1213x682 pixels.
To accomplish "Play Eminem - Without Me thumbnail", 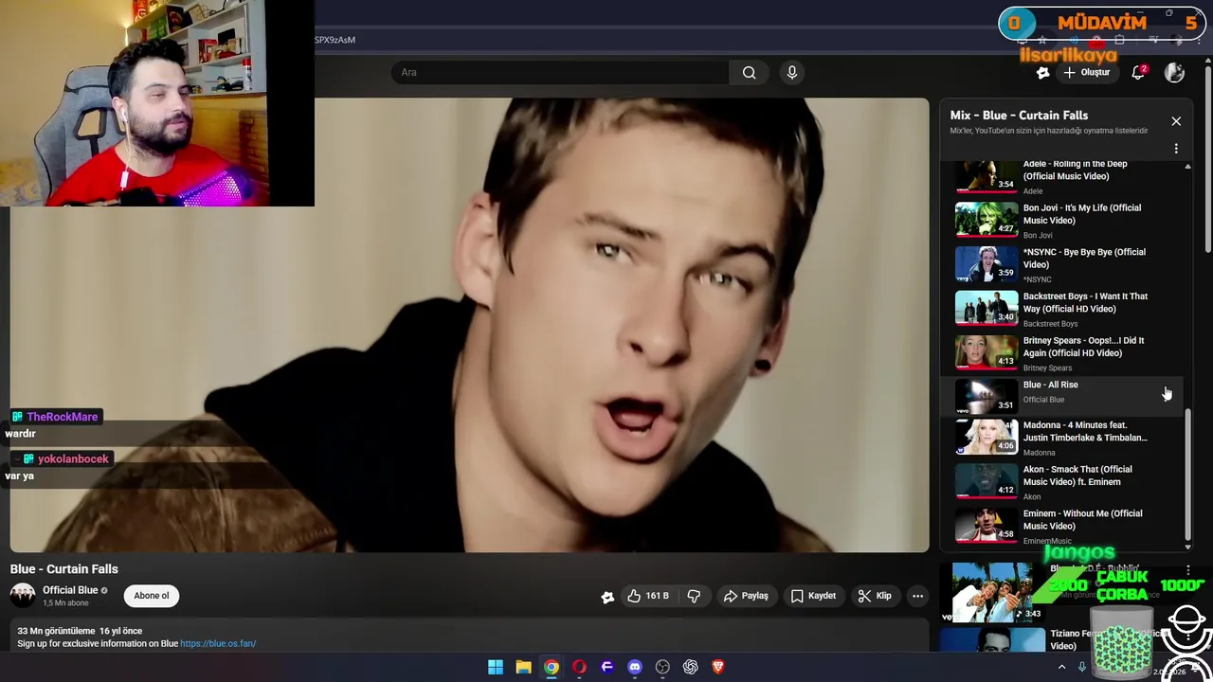I will pyautogui.click(x=987, y=525).
